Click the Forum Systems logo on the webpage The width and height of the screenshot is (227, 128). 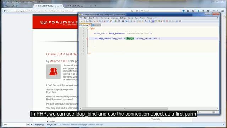pos(59,23)
